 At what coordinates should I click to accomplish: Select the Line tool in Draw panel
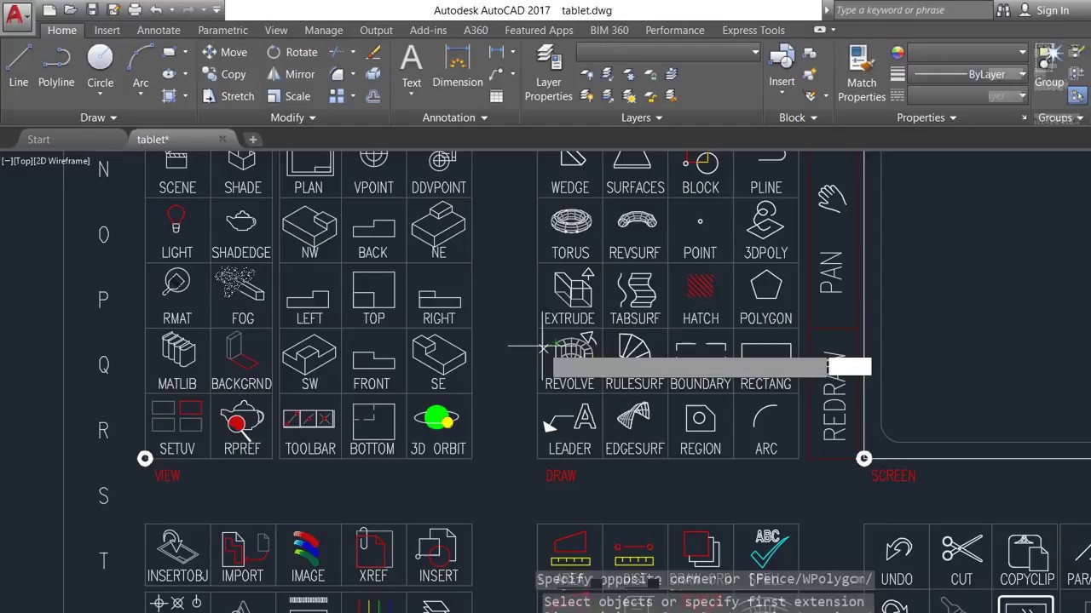coord(19,66)
